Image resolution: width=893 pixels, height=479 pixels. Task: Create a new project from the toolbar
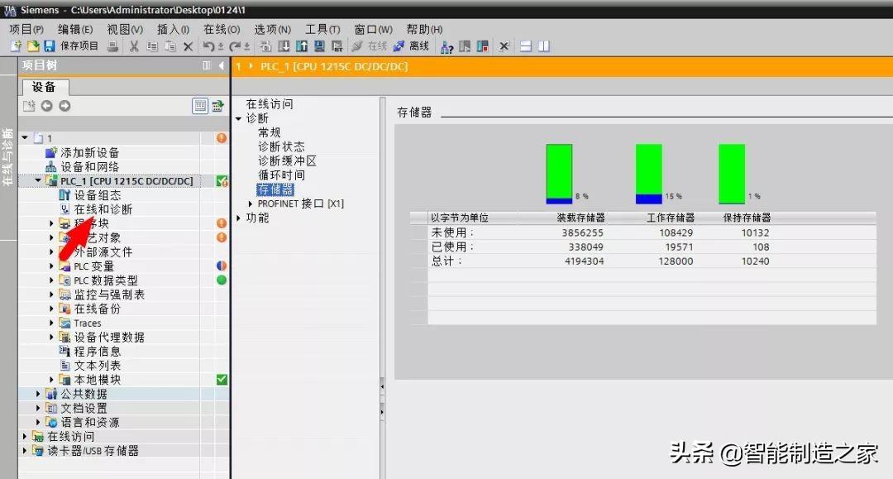click(x=16, y=46)
